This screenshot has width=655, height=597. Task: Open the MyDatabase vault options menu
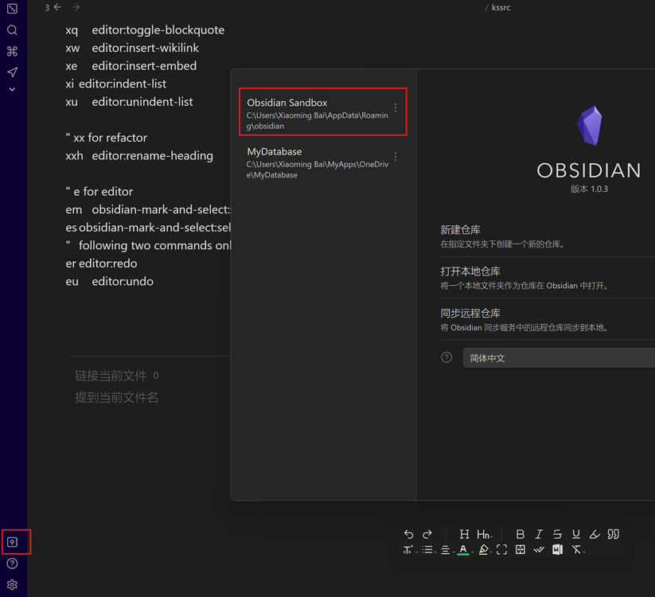pyautogui.click(x=395, y=155)
